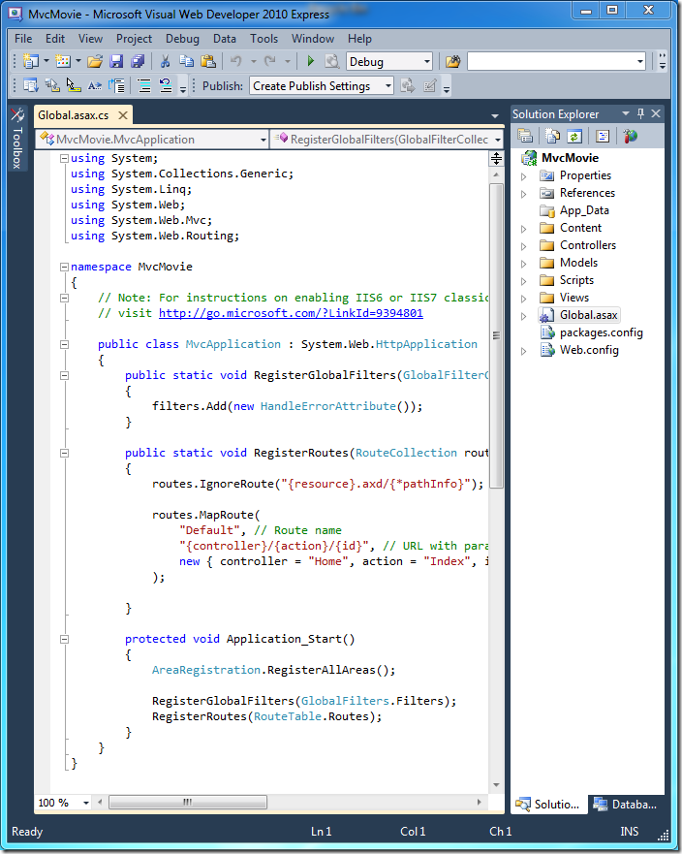Click Show All Files icon in Solution Explorer

click(x=551, y=137)
